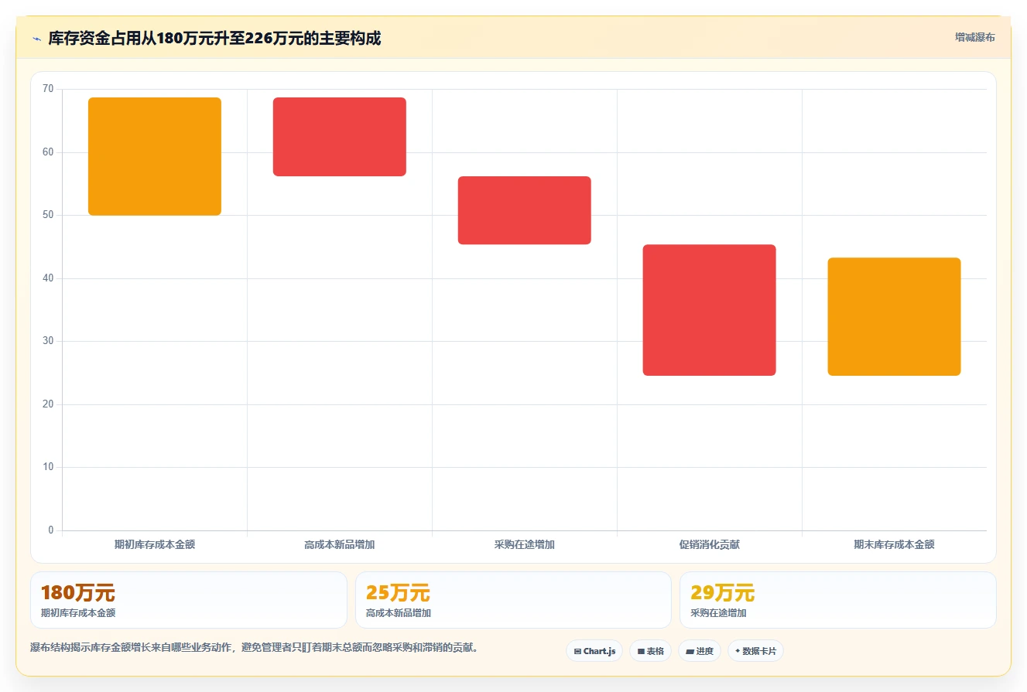
Task: Click the 高成本新品增加 caption under 25万元
Action: pos(399,613)
